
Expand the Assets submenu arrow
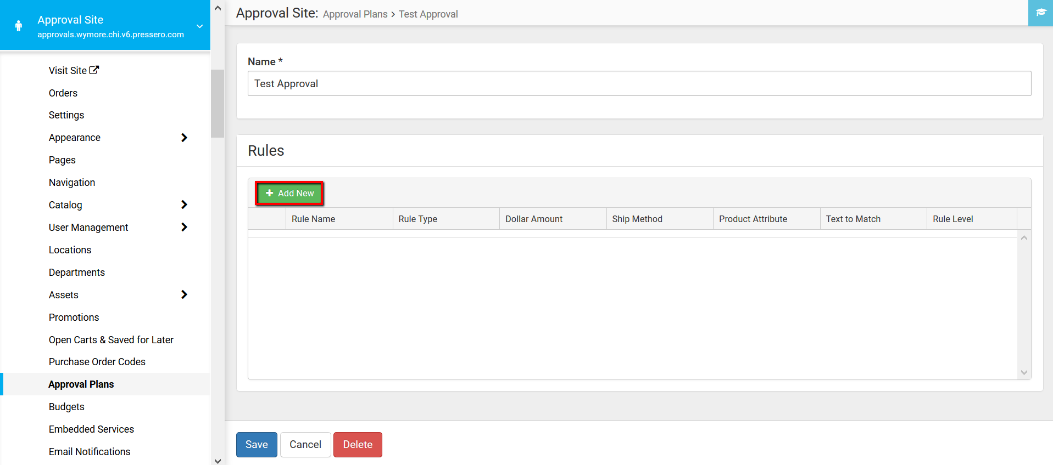[x=184, y=294]
